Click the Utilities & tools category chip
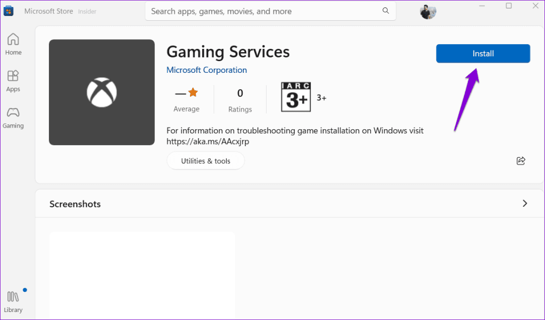The height and width of the screenshot is (320, 545). (x=205, y=161)
